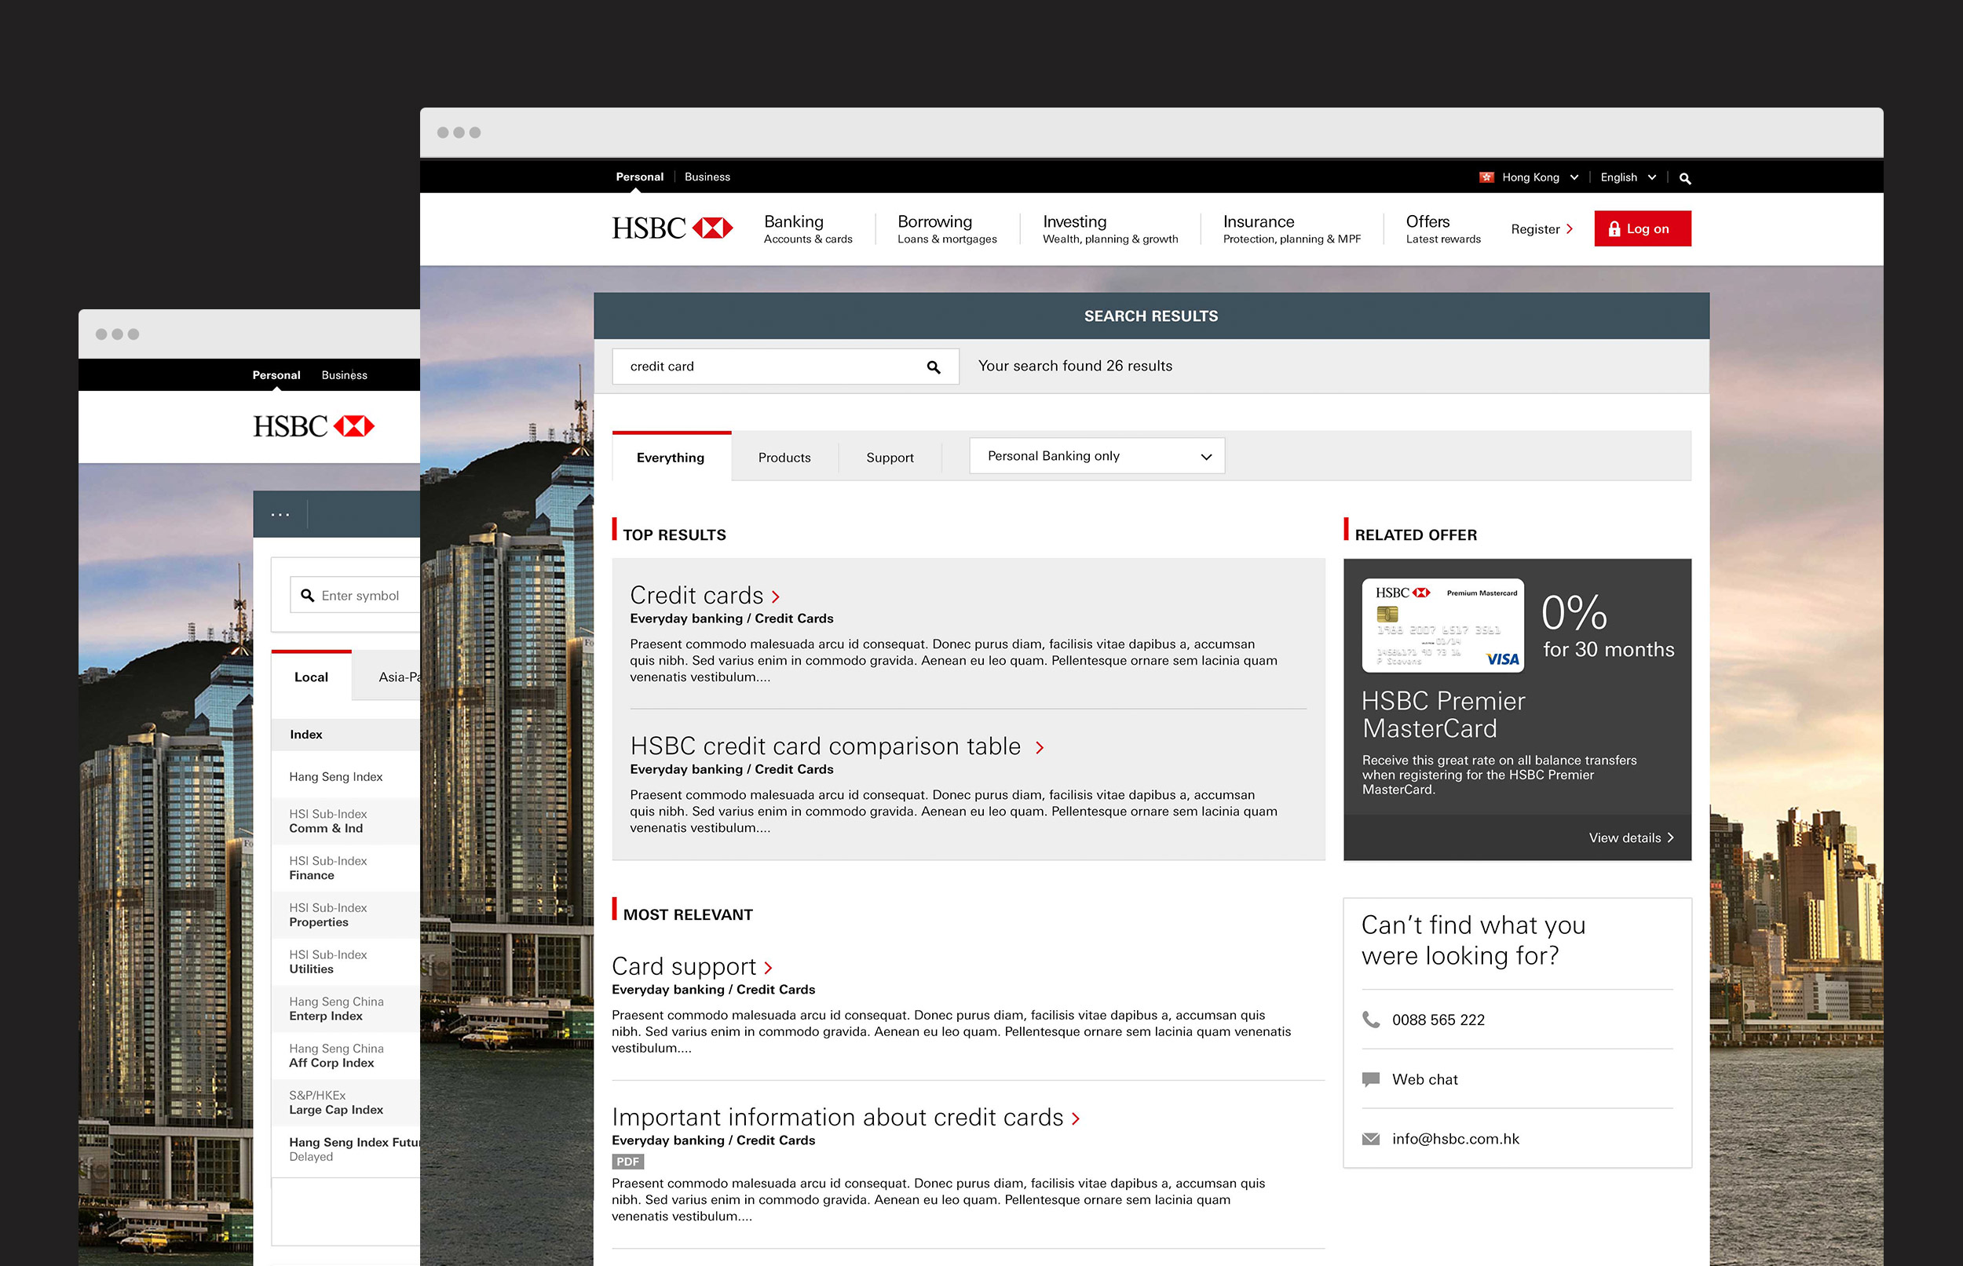
Task: Select Business in back window top bar
Action: tap(344, 375)
